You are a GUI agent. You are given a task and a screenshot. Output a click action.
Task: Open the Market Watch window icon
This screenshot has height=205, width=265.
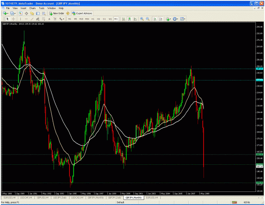(20, 13)
